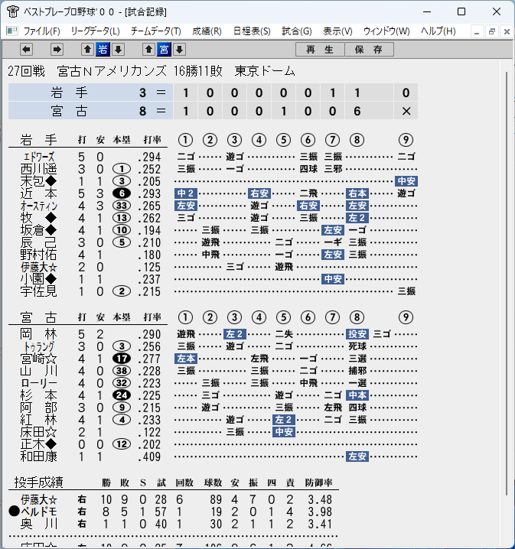Click the vertical scrollbar thumb
This screenshot has width=515, height=549.
507,284
